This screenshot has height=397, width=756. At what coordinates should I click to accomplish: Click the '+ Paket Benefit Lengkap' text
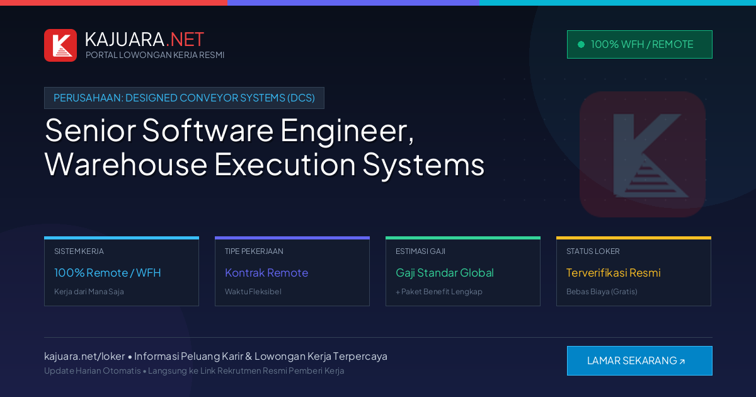pyautogui.click(x=439, y=292)
